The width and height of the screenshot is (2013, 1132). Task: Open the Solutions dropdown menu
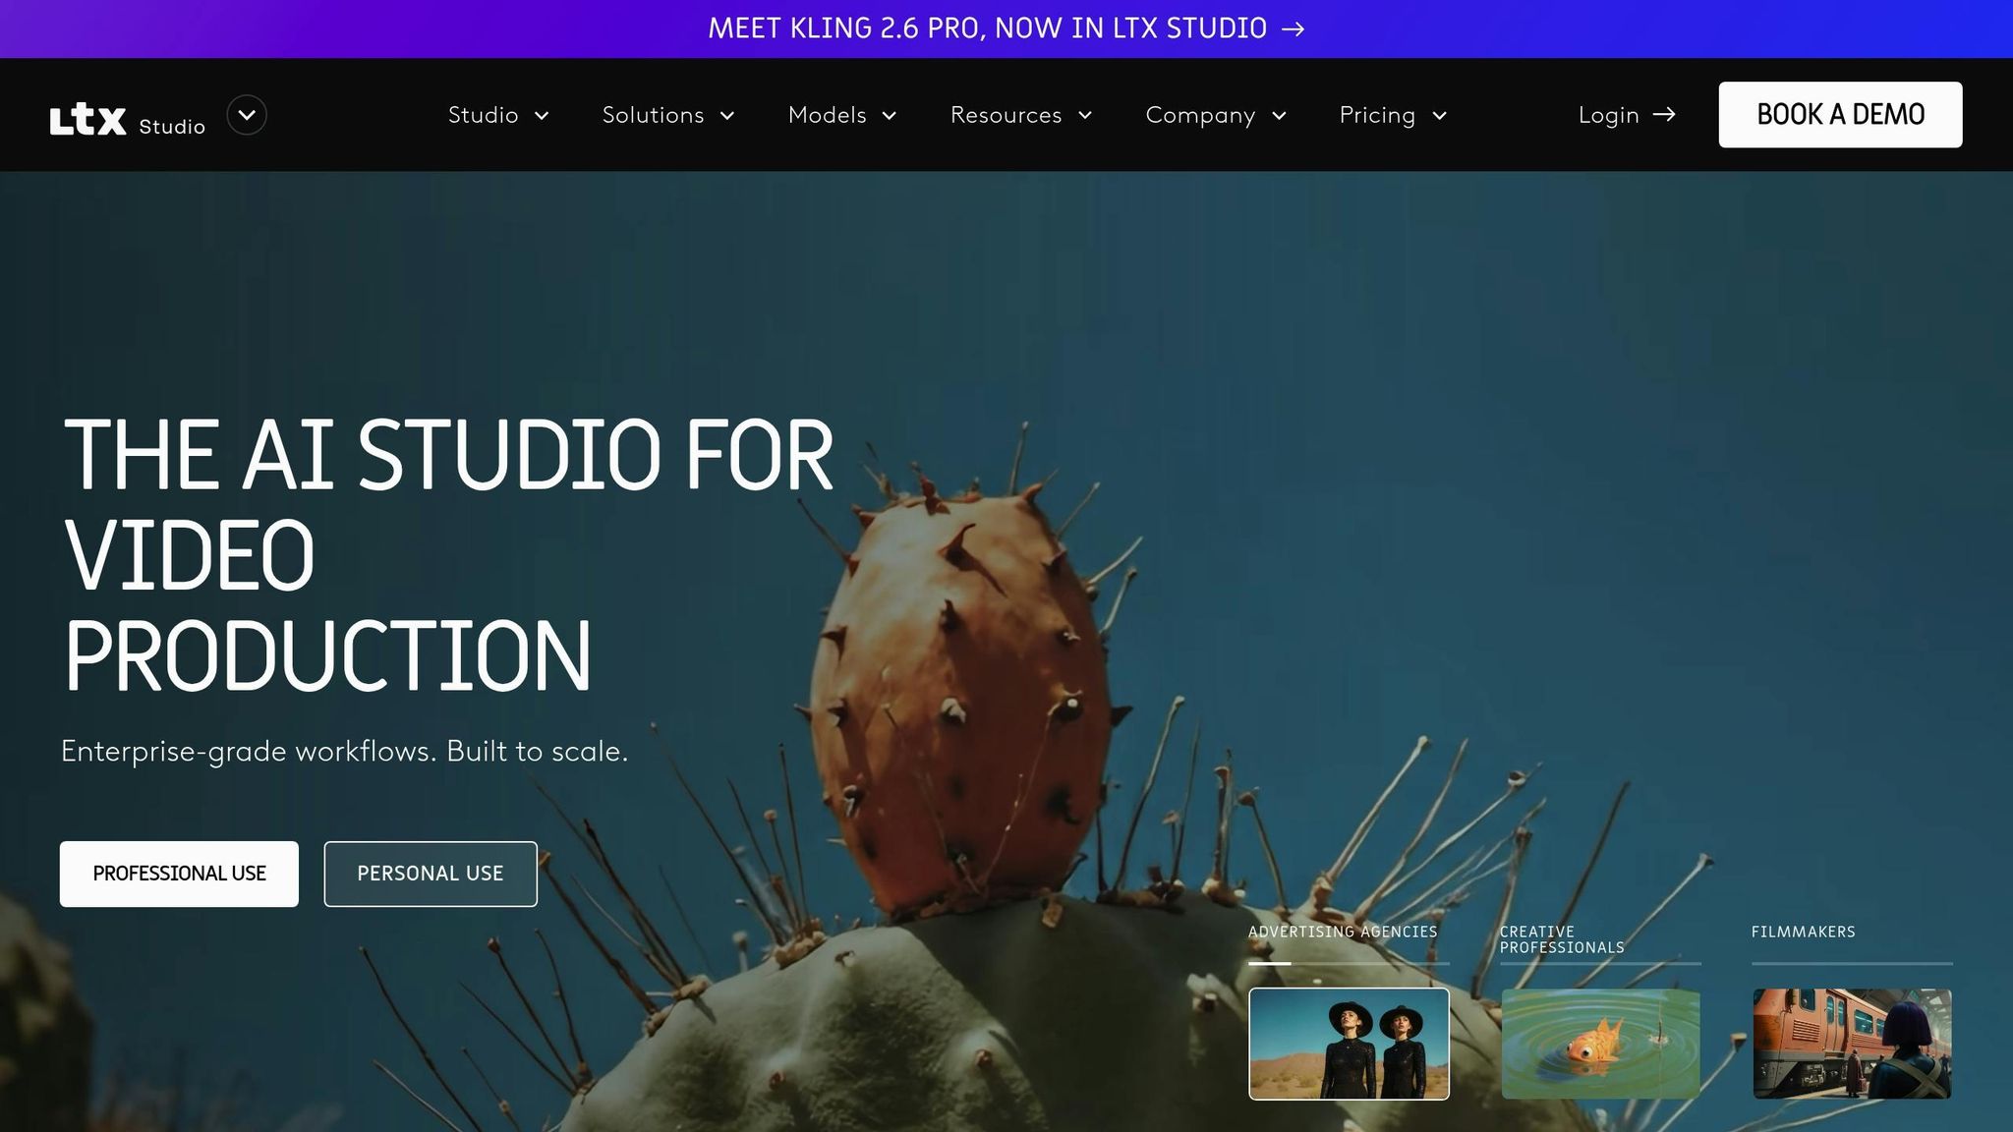pyautogui.click(x=668, y=115)
